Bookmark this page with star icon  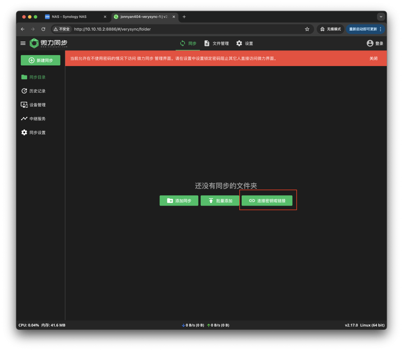click(x=307, y=29)
